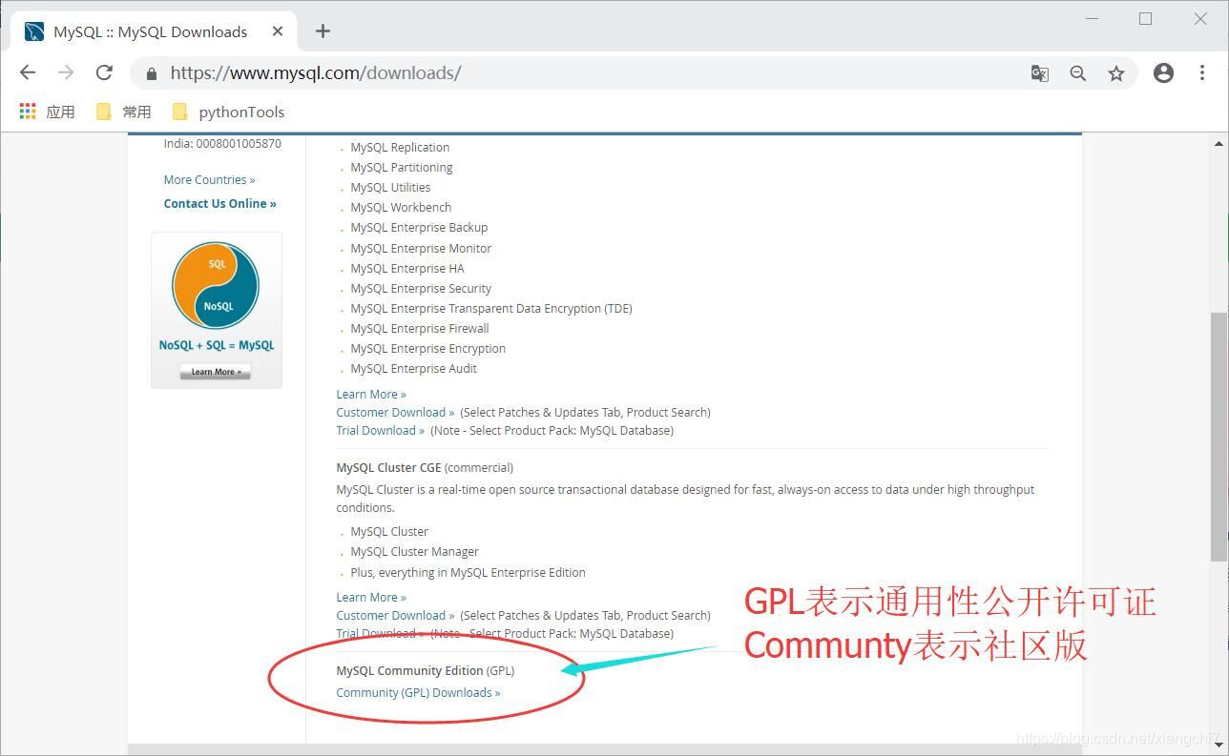Open Trial Download under Enterprise Edition
The height and width of the screenshot is (756, 1229).
coord(381,430)
